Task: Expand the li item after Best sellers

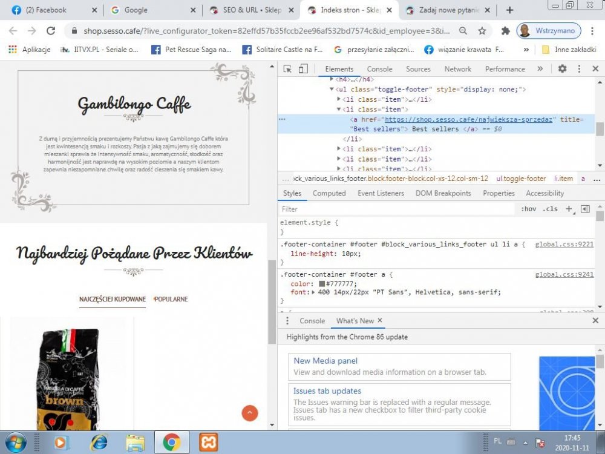Action: coord(339,149)
